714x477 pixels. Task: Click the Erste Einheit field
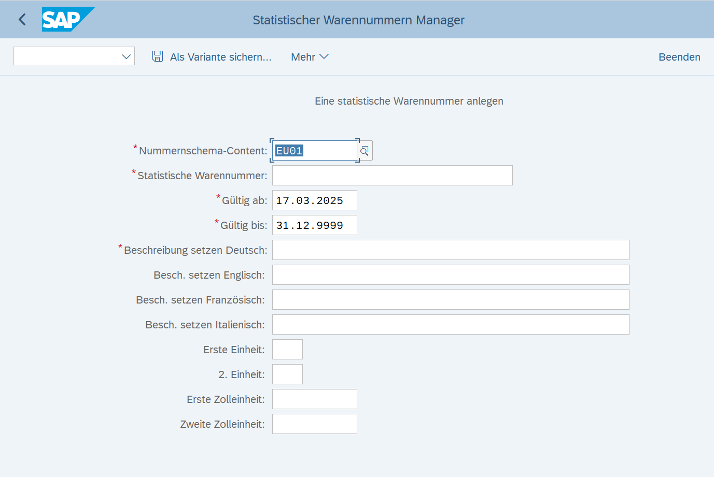tap(287, 350)
